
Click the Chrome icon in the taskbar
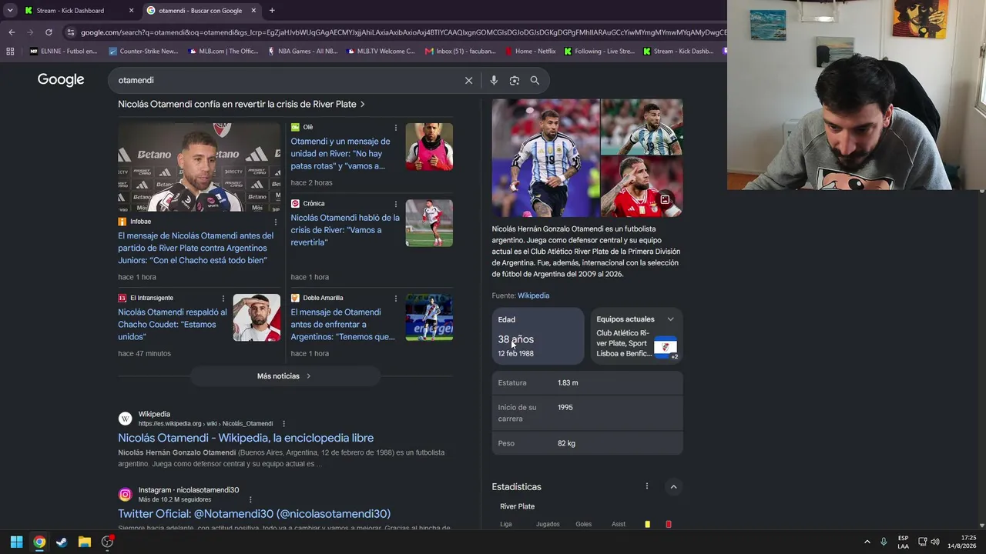click(x=39, y=542)
